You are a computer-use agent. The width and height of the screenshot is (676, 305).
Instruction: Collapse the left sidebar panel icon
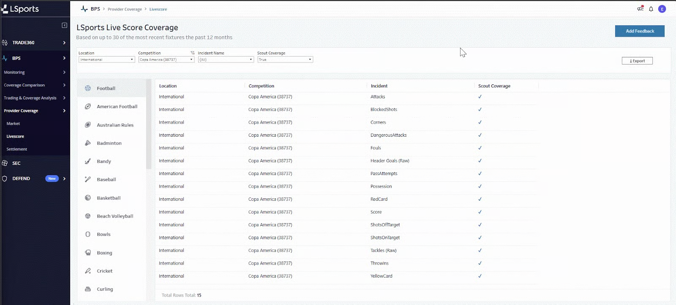pyautogui.click(x=64, y=25)
